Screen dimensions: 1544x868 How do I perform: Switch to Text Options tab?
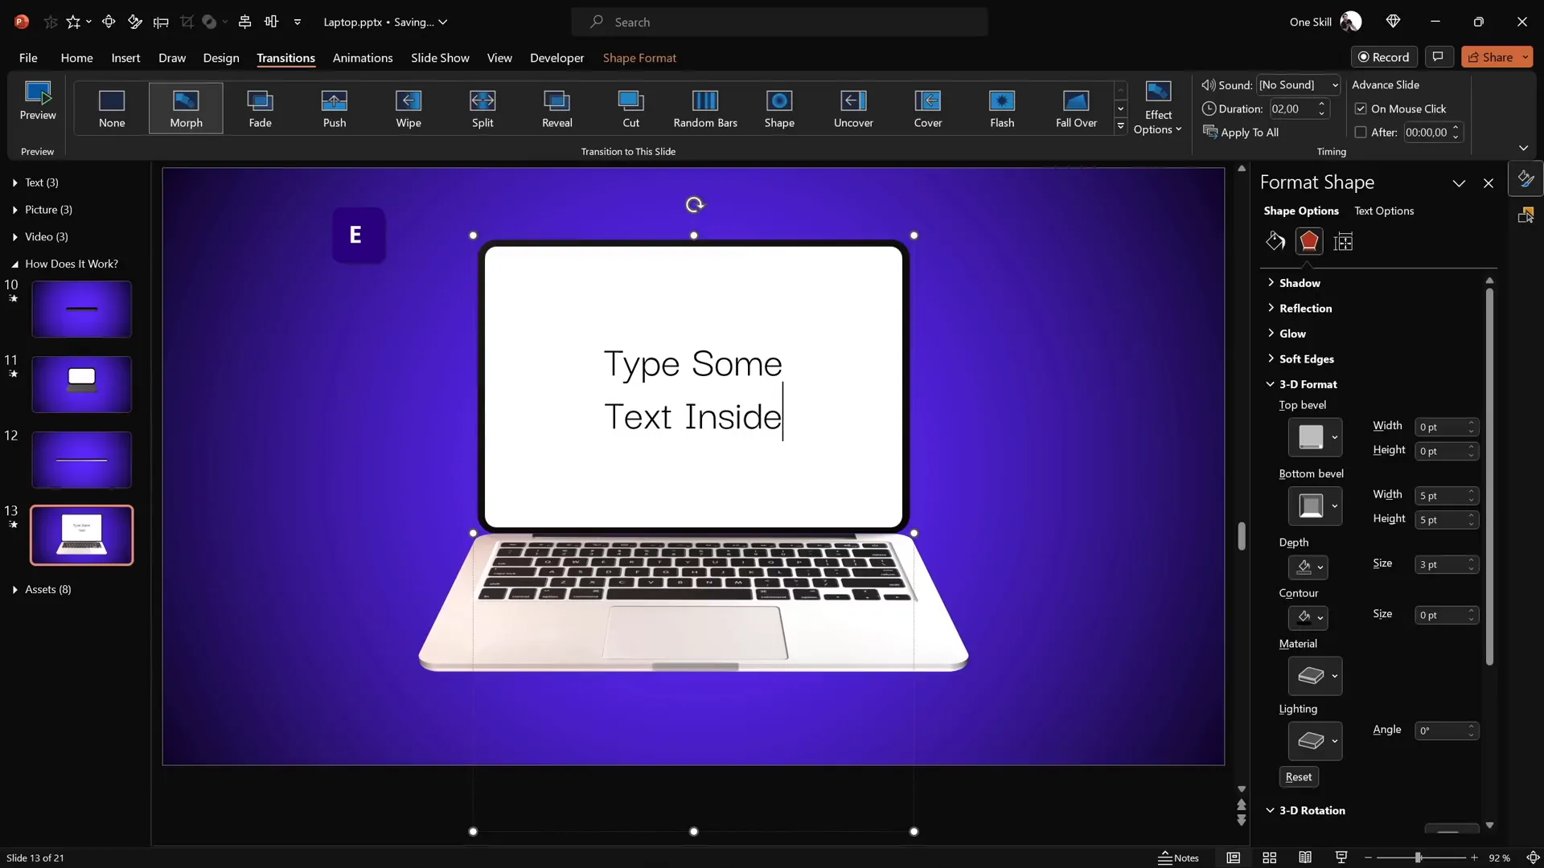coord(1383,211)
